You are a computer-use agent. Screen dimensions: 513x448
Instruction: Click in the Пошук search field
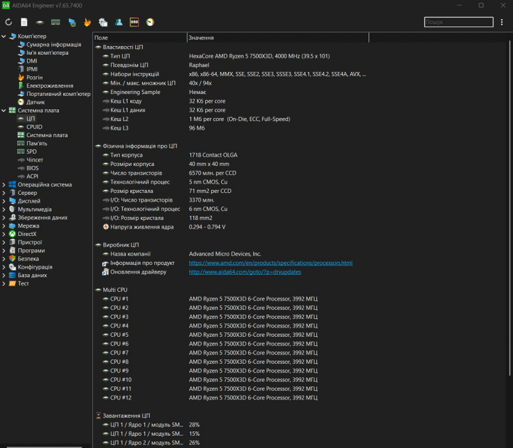pyautogui.click(x=458, y=22)
